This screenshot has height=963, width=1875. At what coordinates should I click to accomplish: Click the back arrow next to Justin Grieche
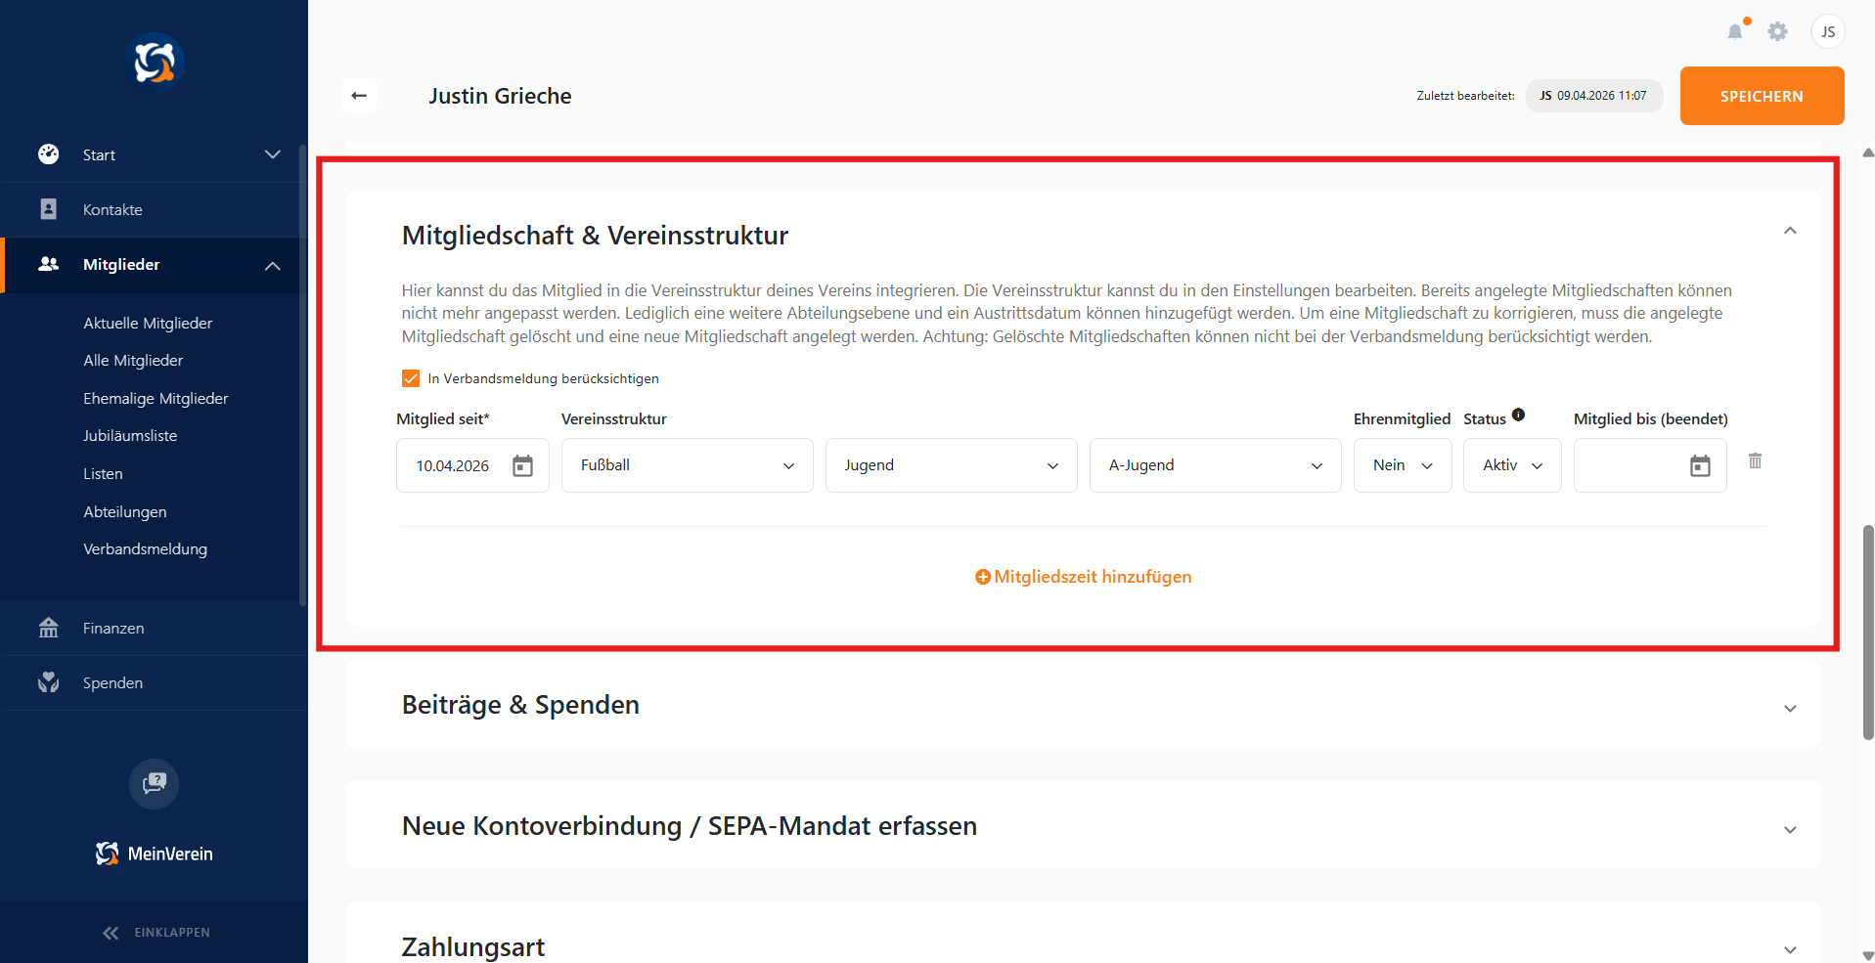coord(359,96)
